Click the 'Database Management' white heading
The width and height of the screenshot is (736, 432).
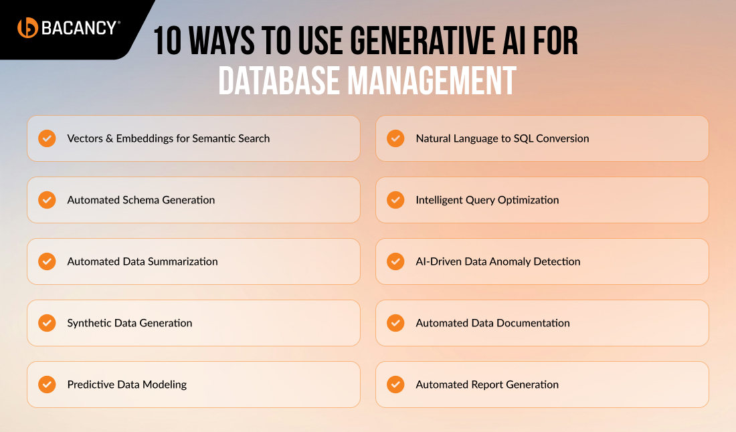coord(367,81)
